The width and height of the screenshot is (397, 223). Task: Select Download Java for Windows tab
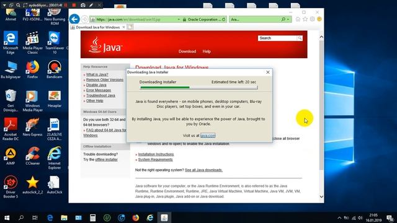point(98,27)
